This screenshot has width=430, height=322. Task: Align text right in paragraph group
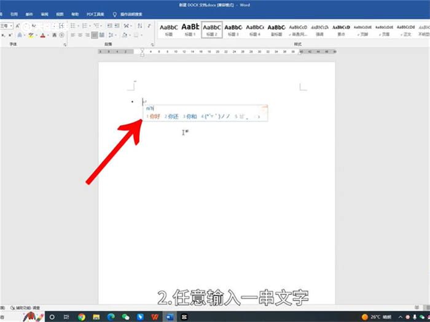(x=87, y=35)
